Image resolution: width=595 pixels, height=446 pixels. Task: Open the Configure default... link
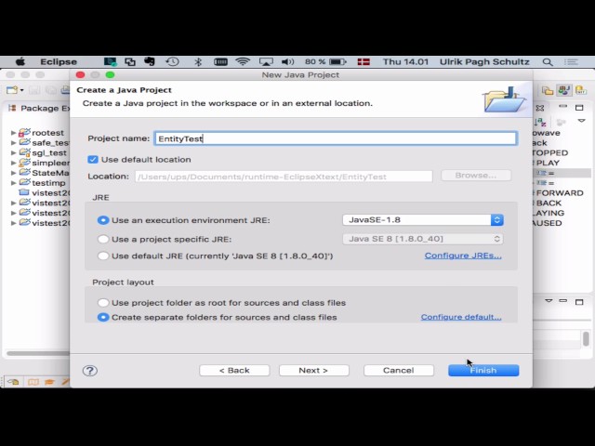pyautogui.click(x=461, y=317)
